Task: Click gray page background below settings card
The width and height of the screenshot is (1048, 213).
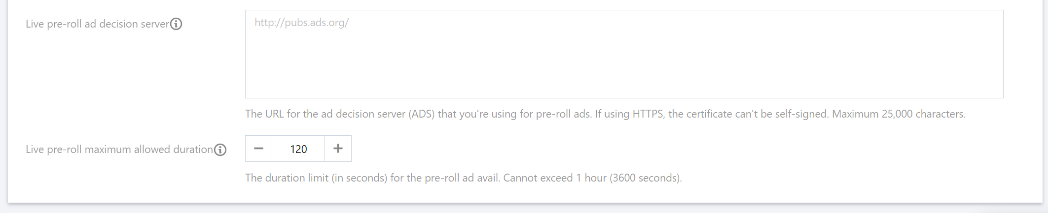Action: point(523,209)
